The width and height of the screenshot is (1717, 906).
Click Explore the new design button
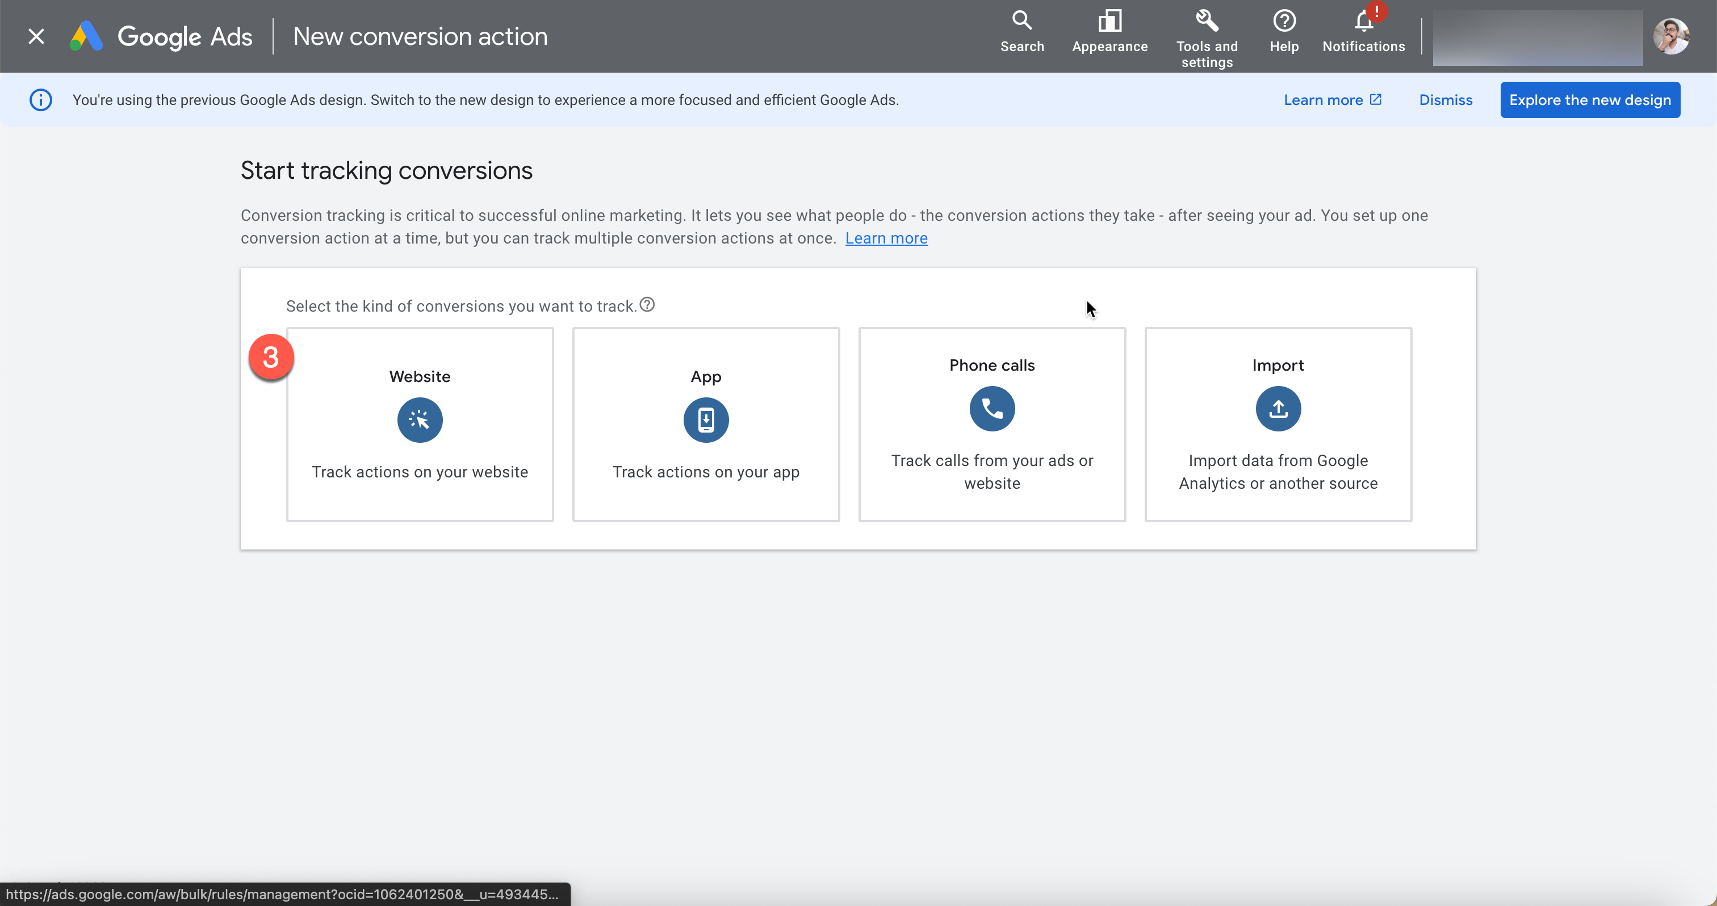(x=1590, y=100)
